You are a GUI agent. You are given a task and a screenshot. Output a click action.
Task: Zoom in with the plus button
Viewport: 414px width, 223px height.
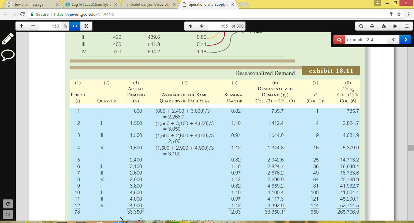(22, 26)
